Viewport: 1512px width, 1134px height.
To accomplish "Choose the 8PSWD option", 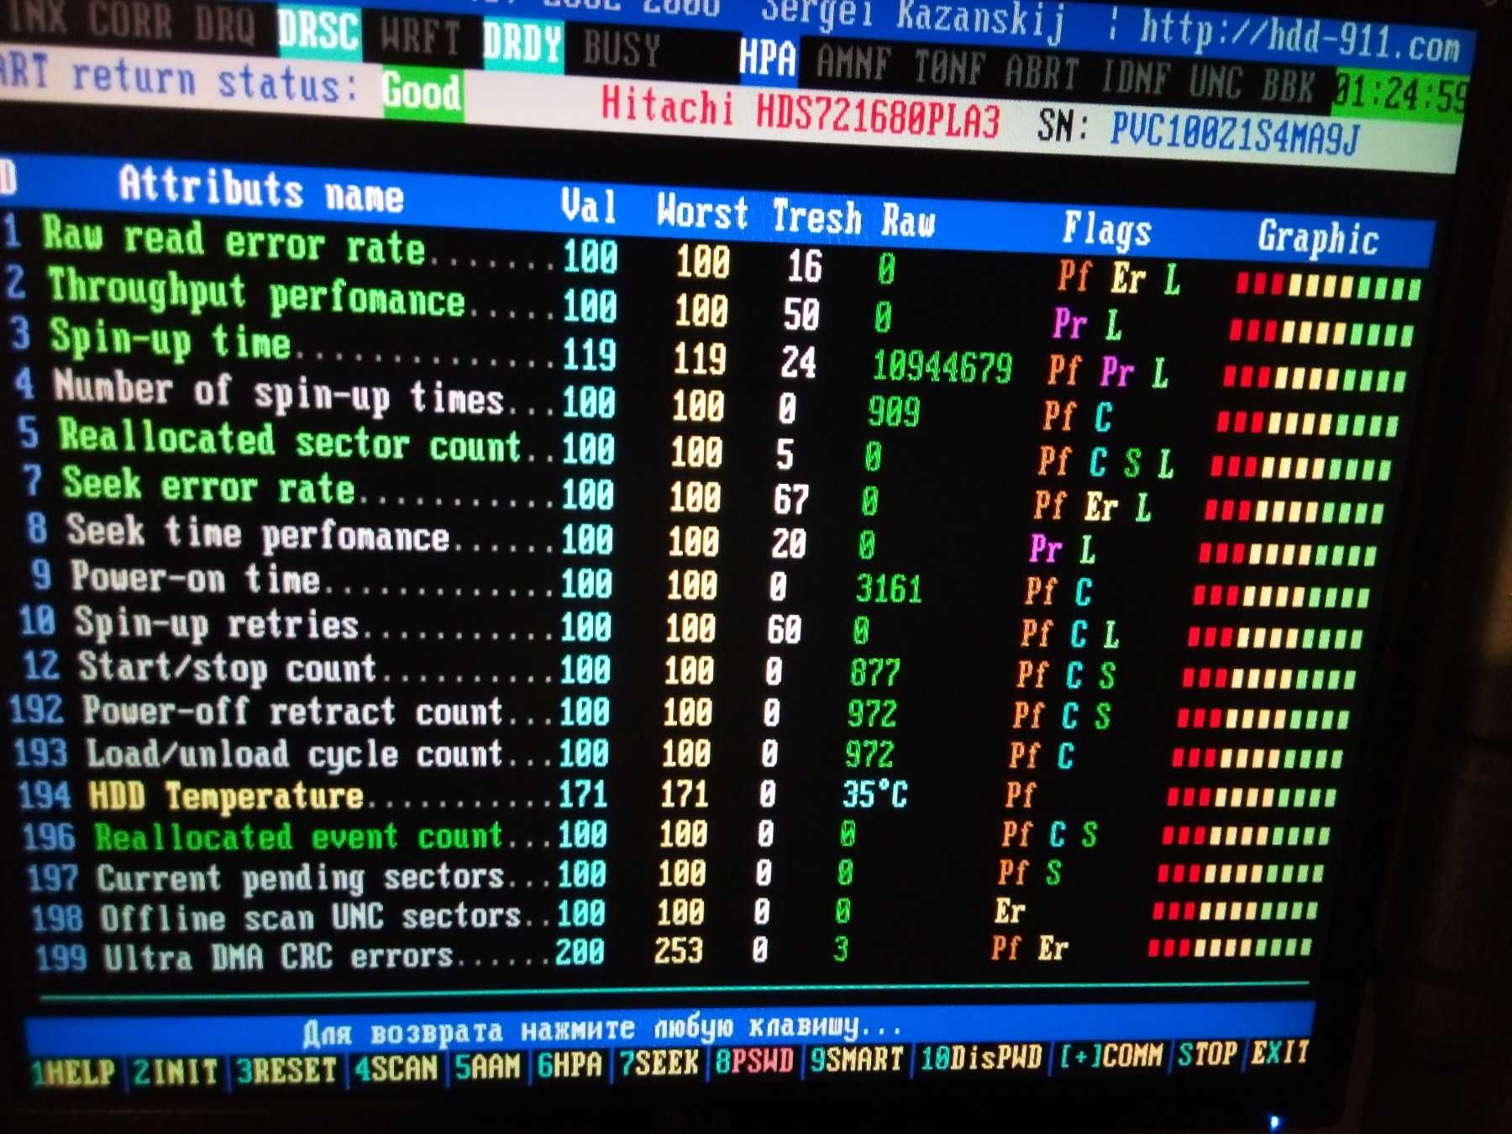I will 753,1061.
